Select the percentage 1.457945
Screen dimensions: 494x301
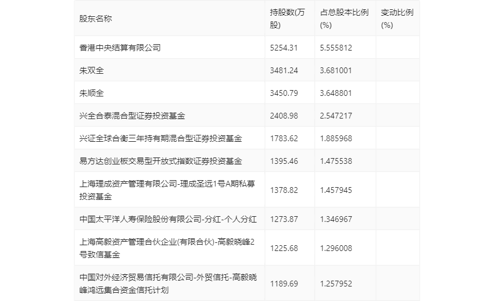pyautogui.click(x=336, y=190)
